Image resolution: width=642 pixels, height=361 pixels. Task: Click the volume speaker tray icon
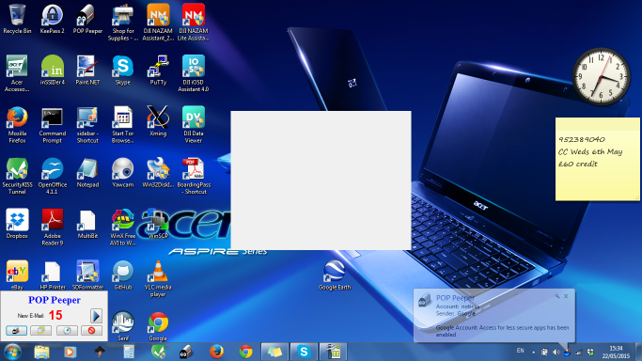(556, 352)
